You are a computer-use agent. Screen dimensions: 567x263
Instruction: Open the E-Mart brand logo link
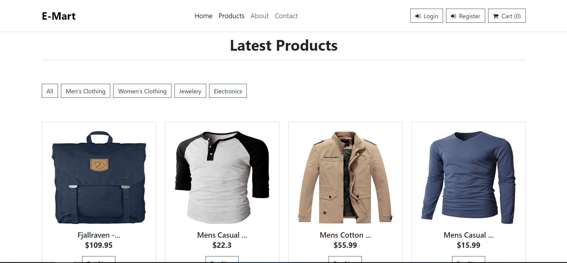click(x=59, y=16)
